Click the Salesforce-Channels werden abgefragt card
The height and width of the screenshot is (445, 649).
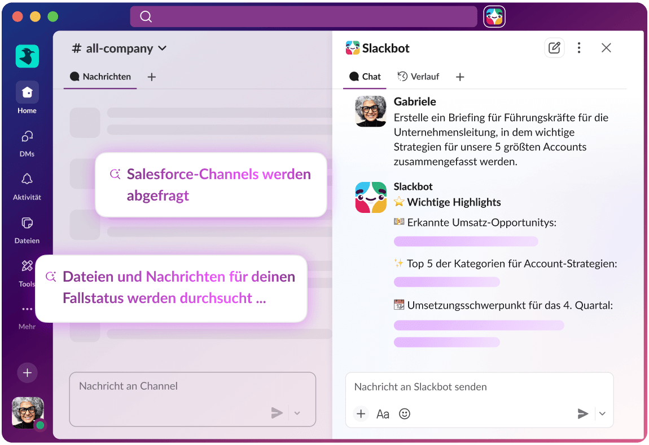tap(211, 185)
